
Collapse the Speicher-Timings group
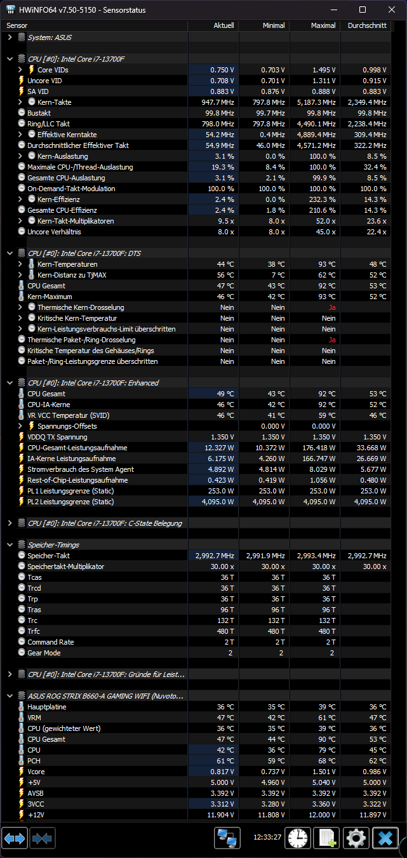click(x=10, y=545)
